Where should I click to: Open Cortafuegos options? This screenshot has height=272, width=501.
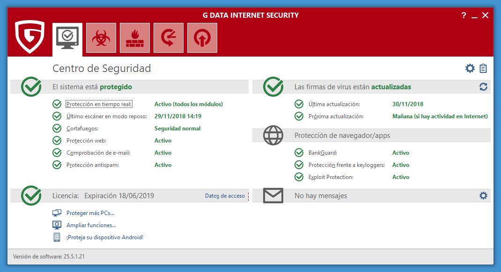point(82,129)
